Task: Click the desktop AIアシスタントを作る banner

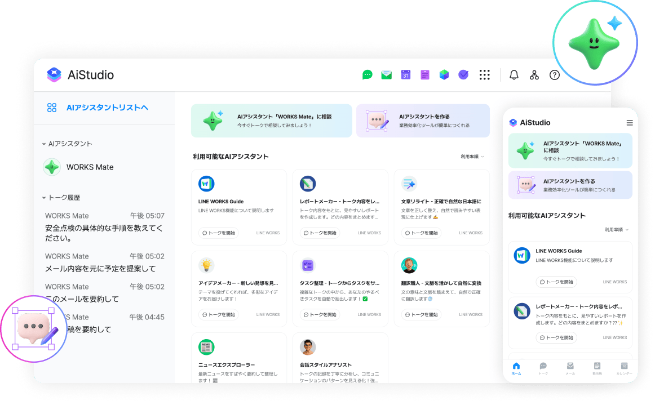Action: (423, 121)
